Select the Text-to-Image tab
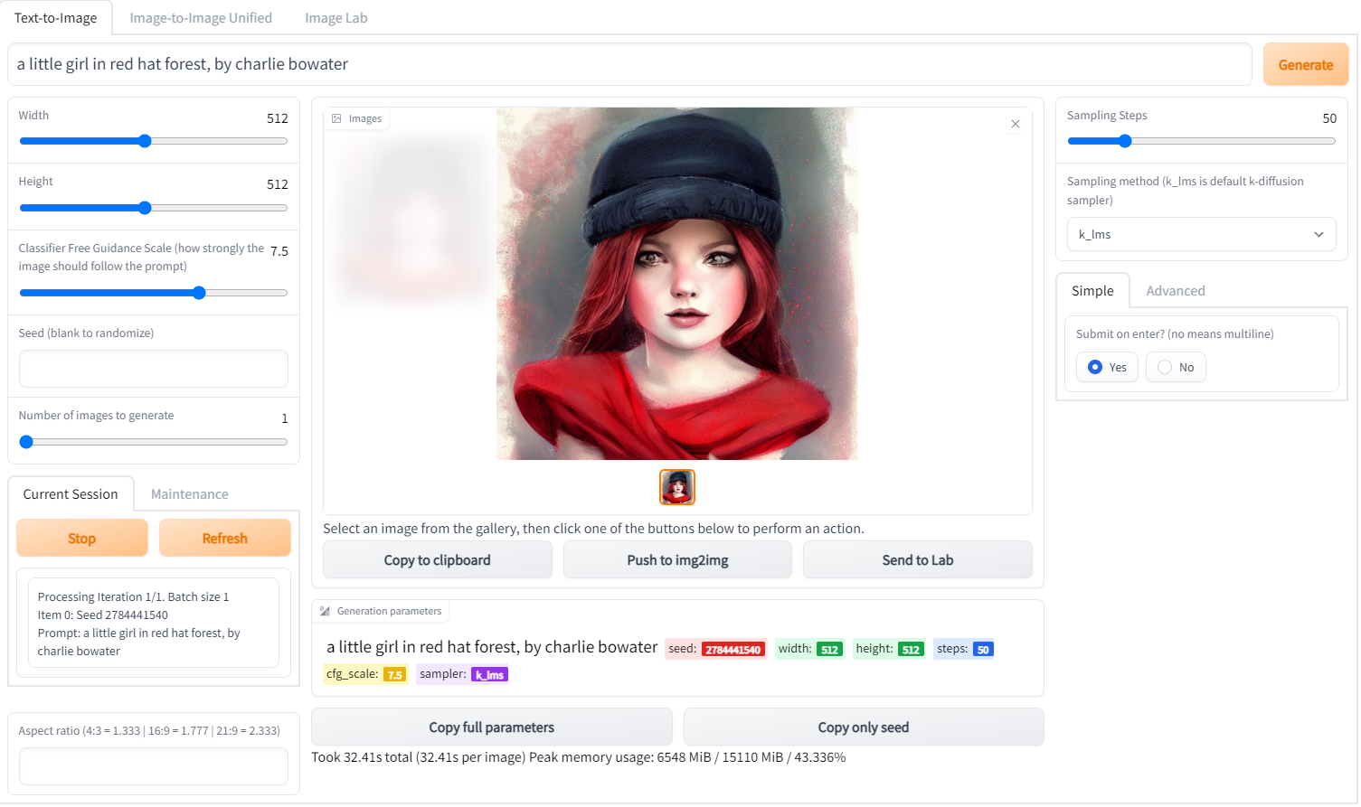 [x=56, y=18]
